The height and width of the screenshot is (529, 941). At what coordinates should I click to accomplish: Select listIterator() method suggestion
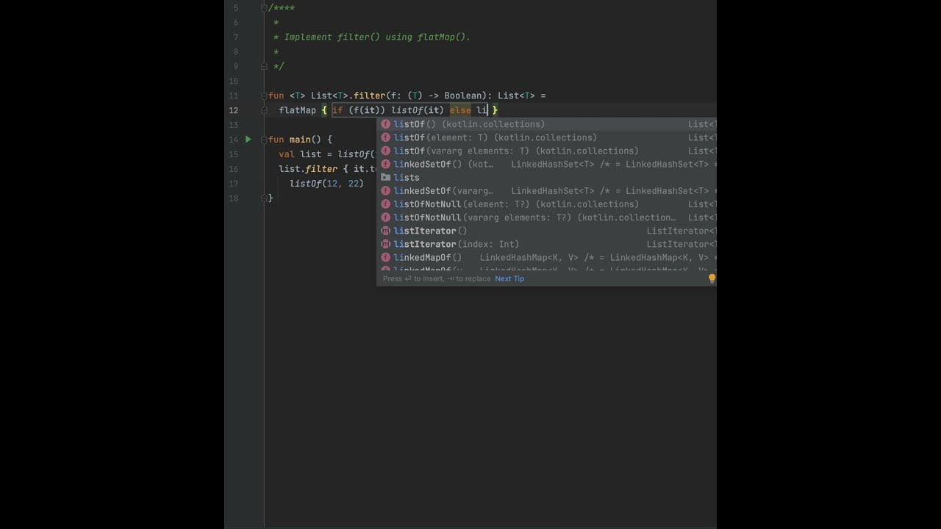click(546, 231)
